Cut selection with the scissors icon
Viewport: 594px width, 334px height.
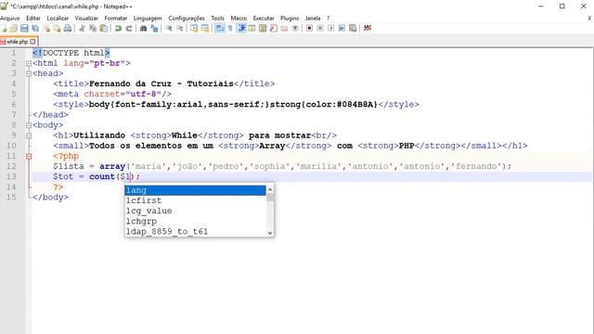point(82,29)
